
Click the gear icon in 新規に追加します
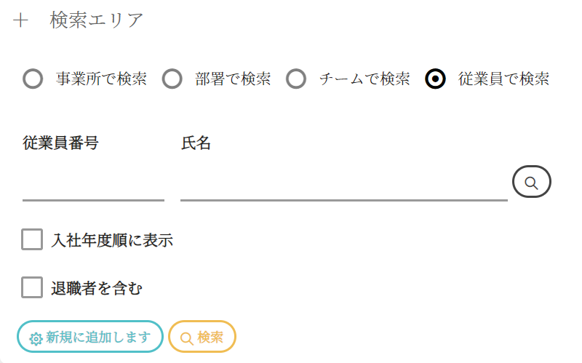point(36,338)
